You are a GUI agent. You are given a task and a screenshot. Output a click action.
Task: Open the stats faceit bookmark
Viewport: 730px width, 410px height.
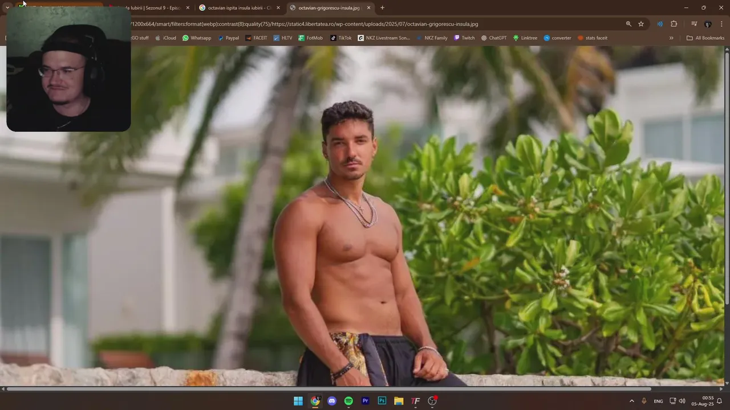593,38
